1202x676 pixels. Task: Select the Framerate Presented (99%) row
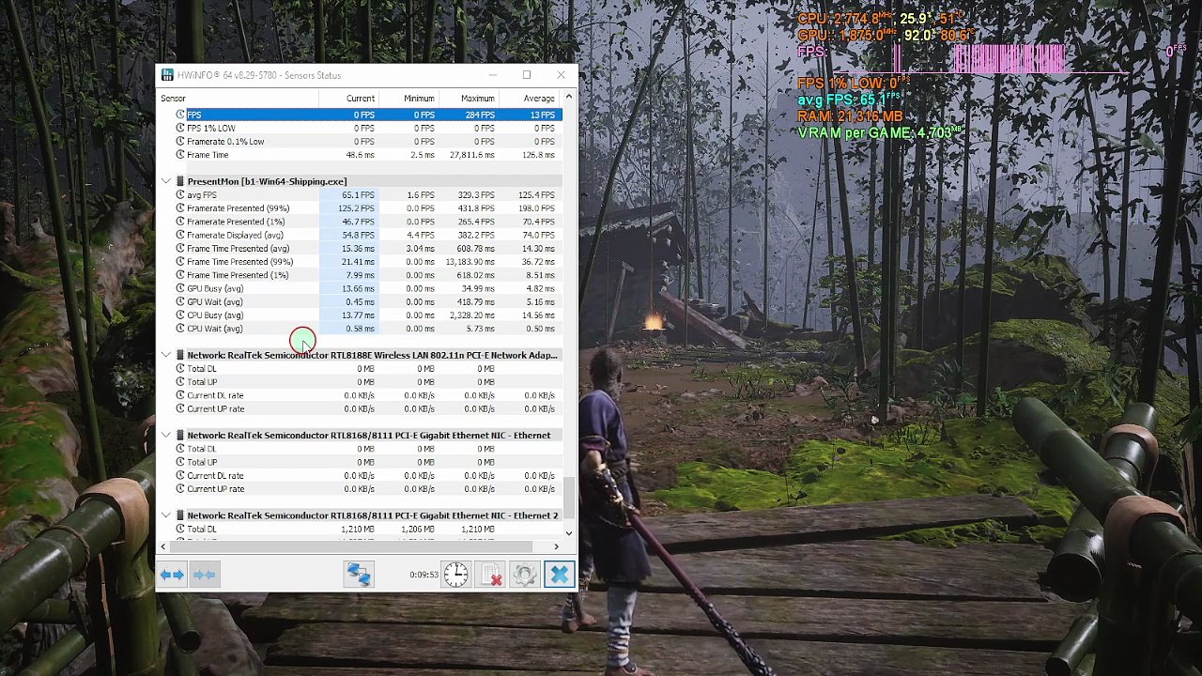coord(367,208)
